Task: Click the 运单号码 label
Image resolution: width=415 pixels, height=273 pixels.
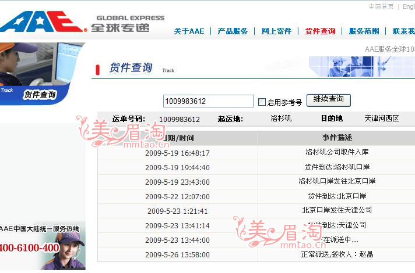Action: pos(129,118)
